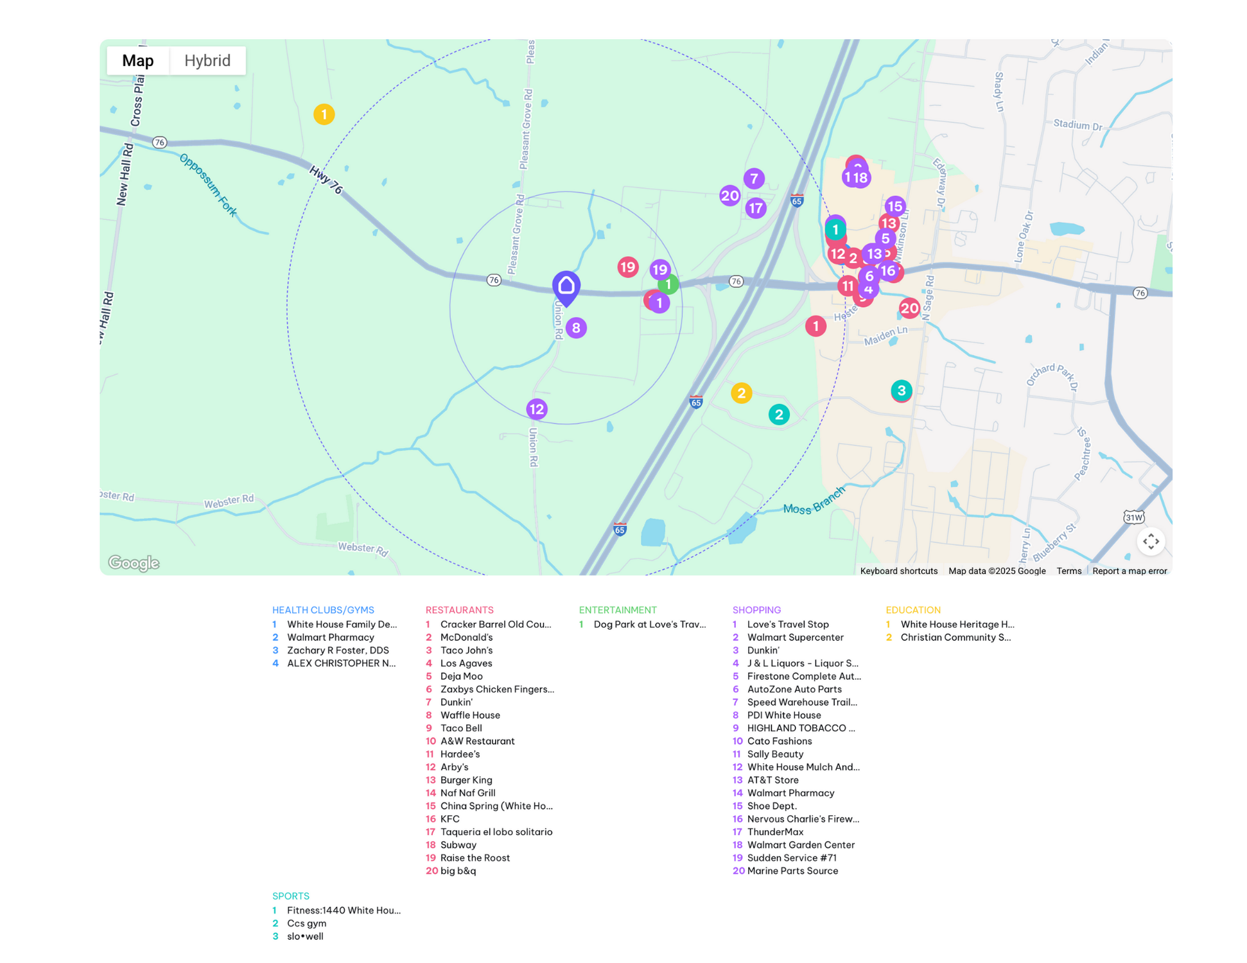This screenshot has height=963, width=1247.
Task: Click teal sports marker 3
Action: tap(901, 390)
